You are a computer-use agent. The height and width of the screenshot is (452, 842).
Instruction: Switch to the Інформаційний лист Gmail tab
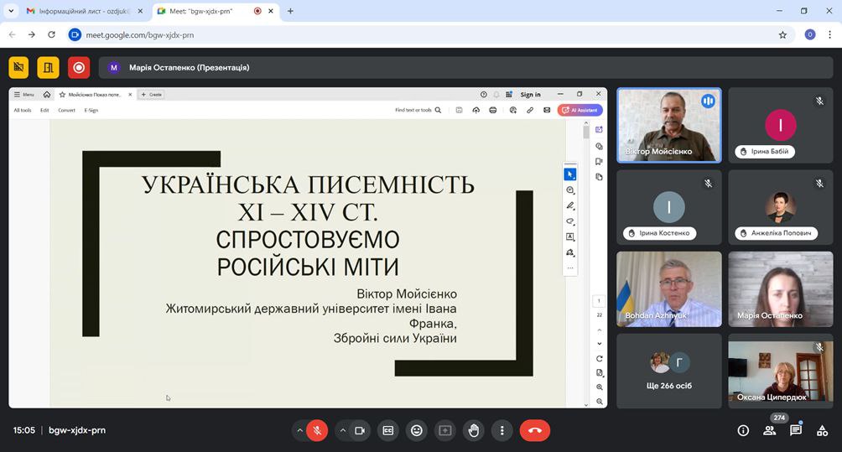75,11
